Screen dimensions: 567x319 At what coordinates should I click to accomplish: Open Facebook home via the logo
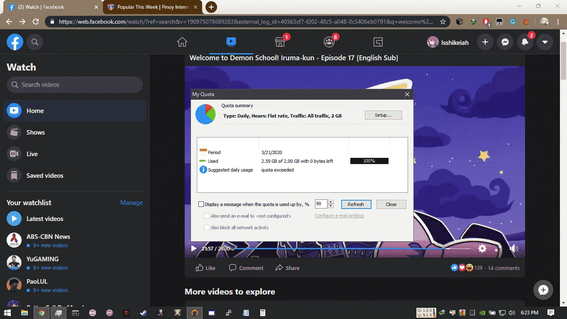15,42
